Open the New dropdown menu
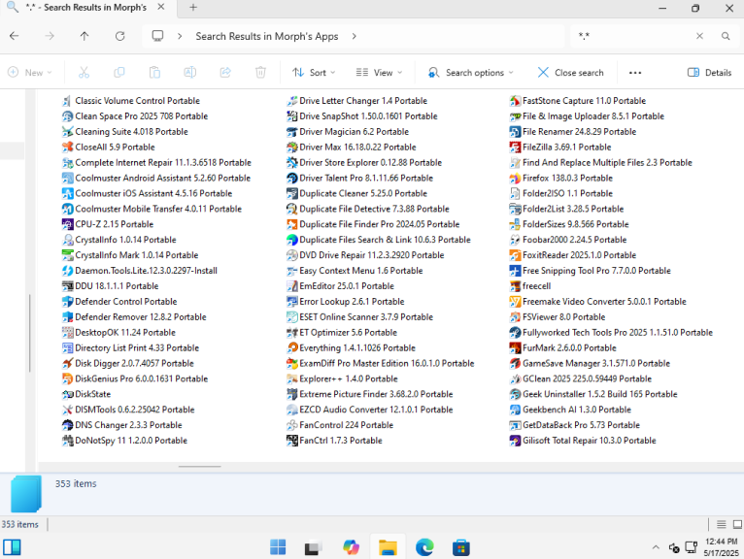This screenshot has height=559, width=744. 30,73
